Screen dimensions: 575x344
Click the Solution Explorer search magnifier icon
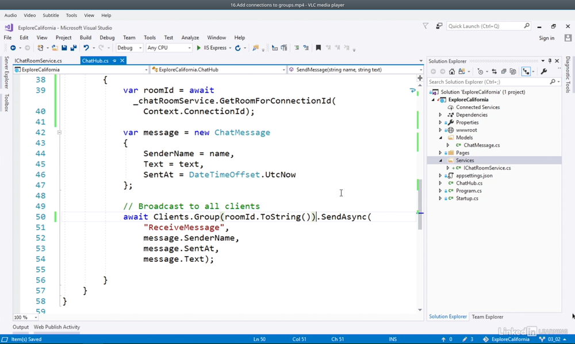(x=553, y=82)
